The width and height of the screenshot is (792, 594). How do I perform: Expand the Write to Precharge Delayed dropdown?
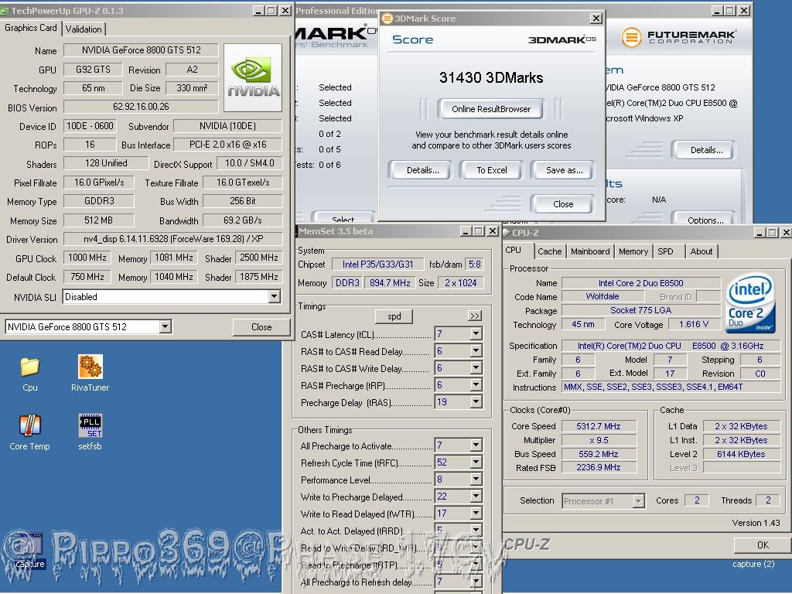[476, 496]
